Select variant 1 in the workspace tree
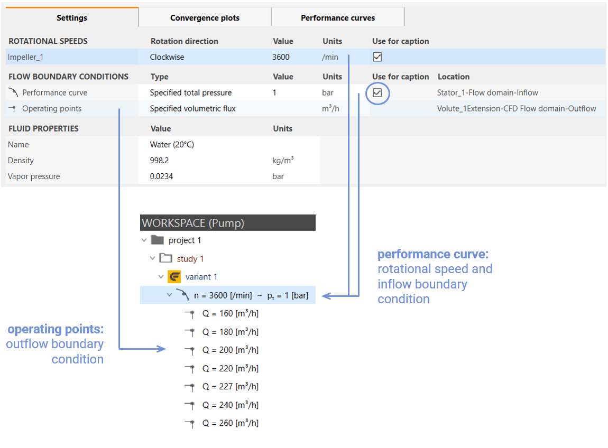 (x=201, y=277)
